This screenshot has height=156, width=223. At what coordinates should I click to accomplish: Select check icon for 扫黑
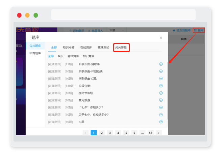coord(161,122)
